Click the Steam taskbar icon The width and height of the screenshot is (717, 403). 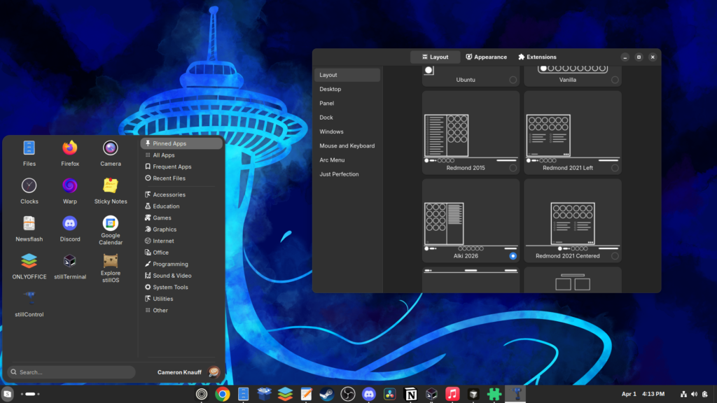click(x=327, y=395)
